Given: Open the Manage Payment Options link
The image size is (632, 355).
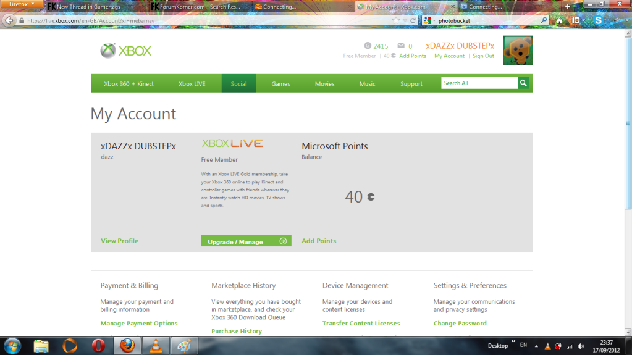Looking at the screenshot, I should pos(139,324).
